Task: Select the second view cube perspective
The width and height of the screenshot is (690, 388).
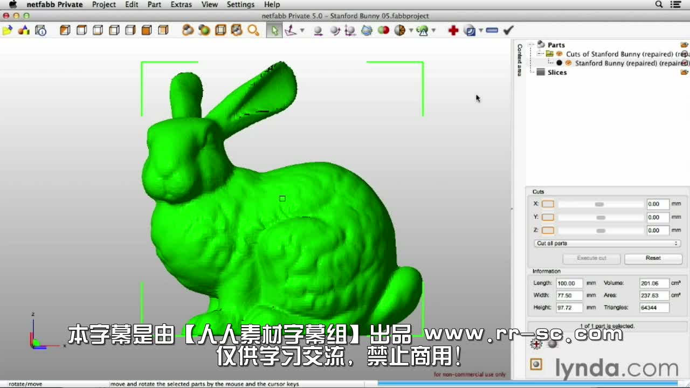Action: click(x=81, y=30)
